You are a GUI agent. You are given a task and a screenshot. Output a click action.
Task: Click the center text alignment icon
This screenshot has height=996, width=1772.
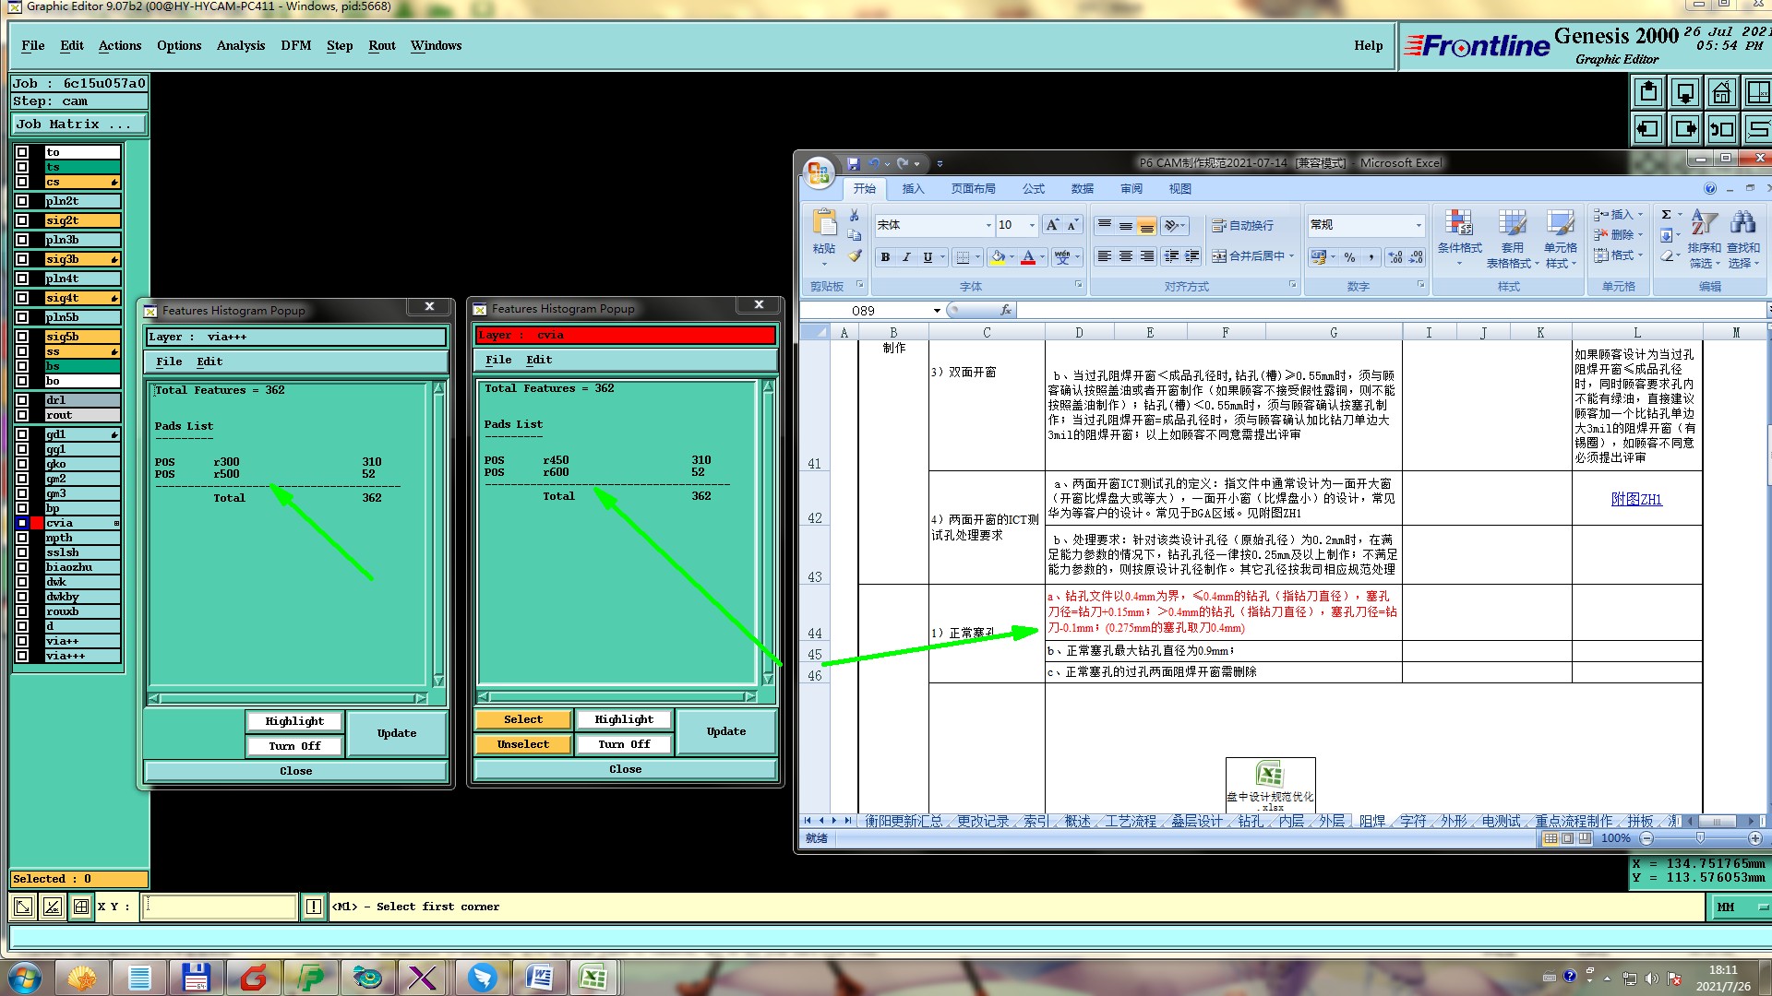pos(1125,256)
